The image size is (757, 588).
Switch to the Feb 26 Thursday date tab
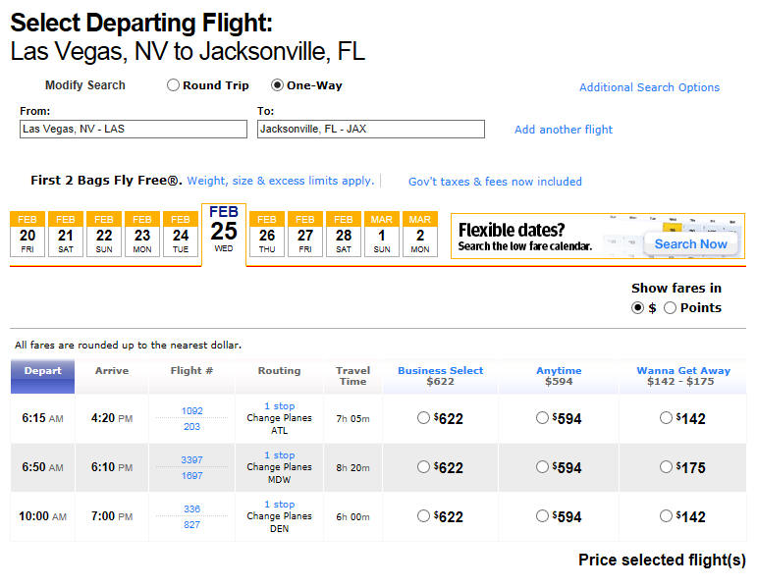266,235
